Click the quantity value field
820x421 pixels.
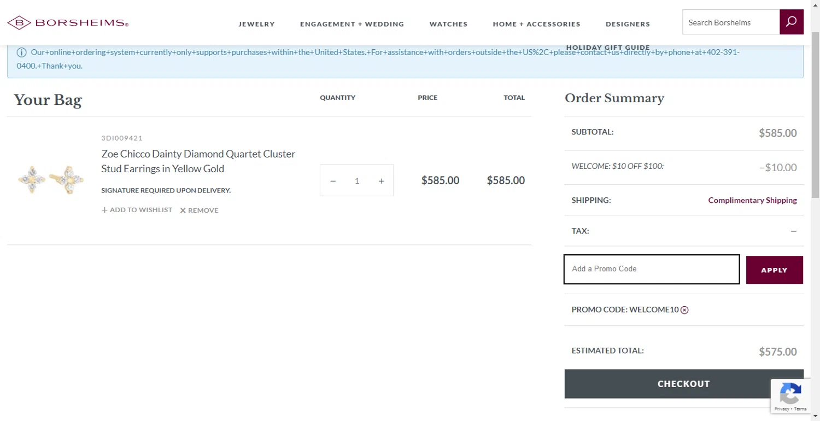(x=357, y=181)
